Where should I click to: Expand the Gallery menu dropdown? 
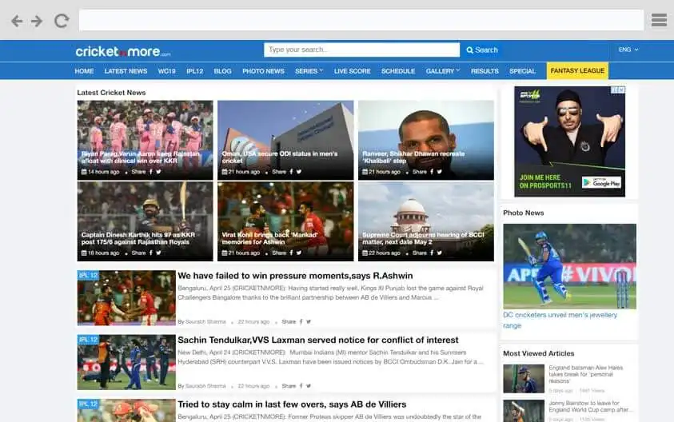click(443, 71)
